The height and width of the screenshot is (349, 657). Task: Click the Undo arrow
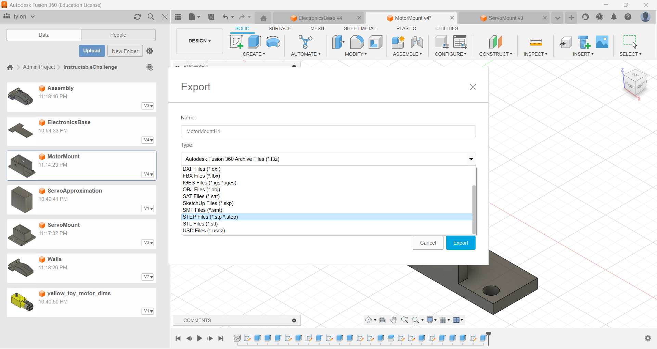coord(225,17)
